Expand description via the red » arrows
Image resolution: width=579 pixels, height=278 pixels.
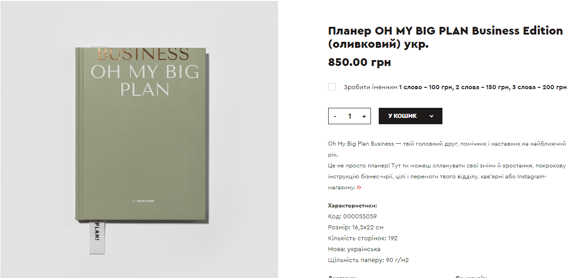(359, 187)
